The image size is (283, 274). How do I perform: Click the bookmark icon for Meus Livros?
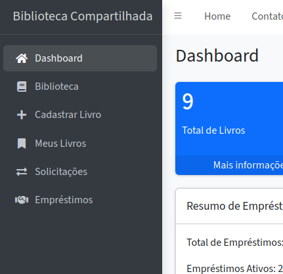click(x=22, y=144)
